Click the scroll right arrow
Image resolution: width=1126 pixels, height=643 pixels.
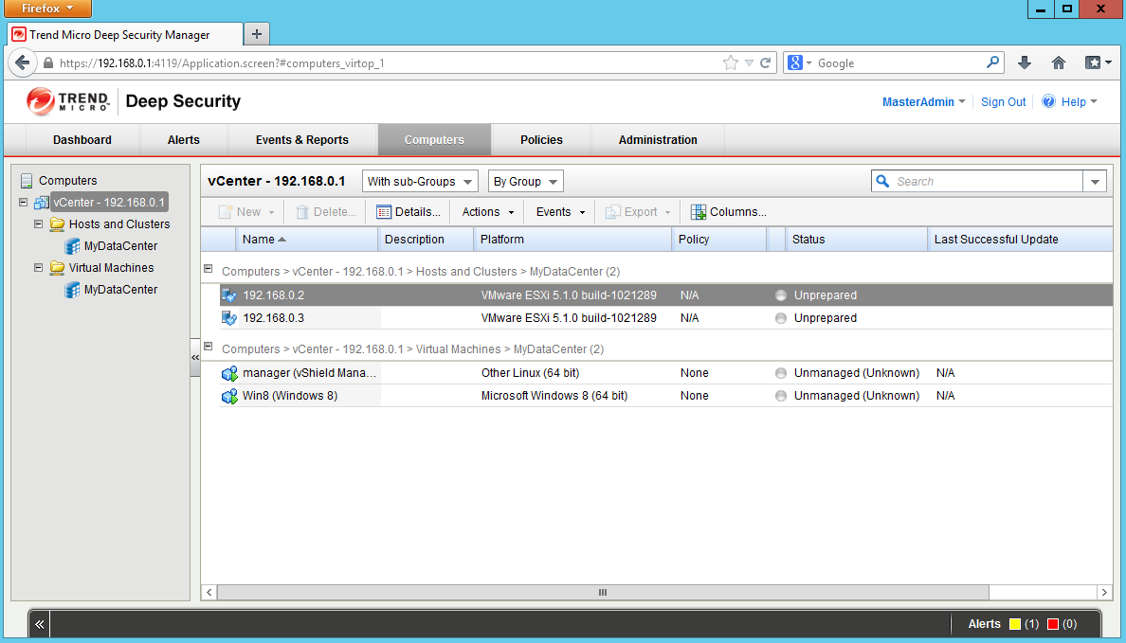click(1104, 593)
